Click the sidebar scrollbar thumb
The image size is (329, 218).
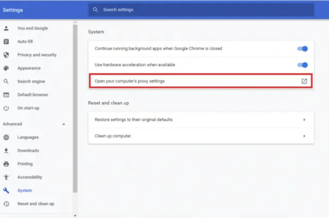point(75,109)
